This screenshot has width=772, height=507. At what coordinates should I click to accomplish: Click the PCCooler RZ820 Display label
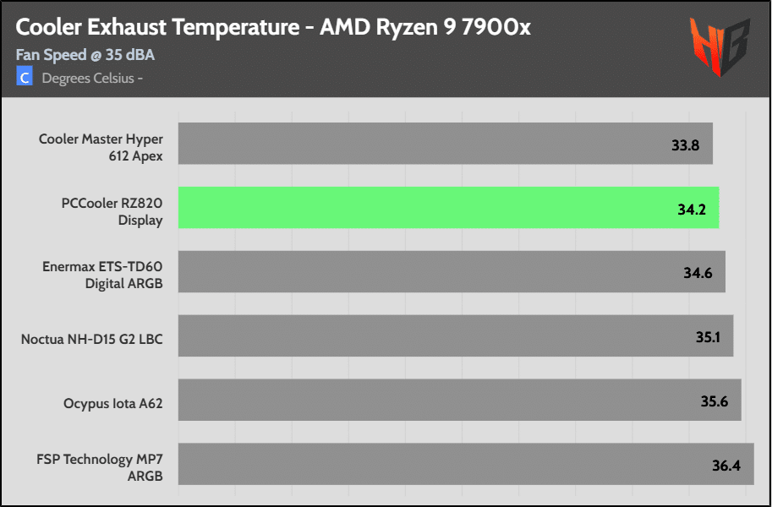point(112,211)
